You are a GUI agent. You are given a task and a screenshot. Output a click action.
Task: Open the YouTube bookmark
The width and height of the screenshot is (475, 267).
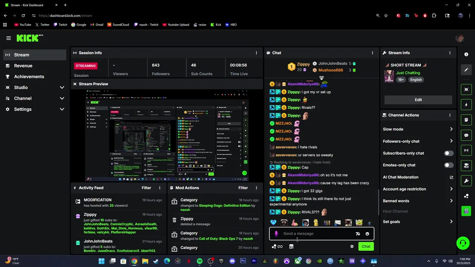[x=23, y=25]
